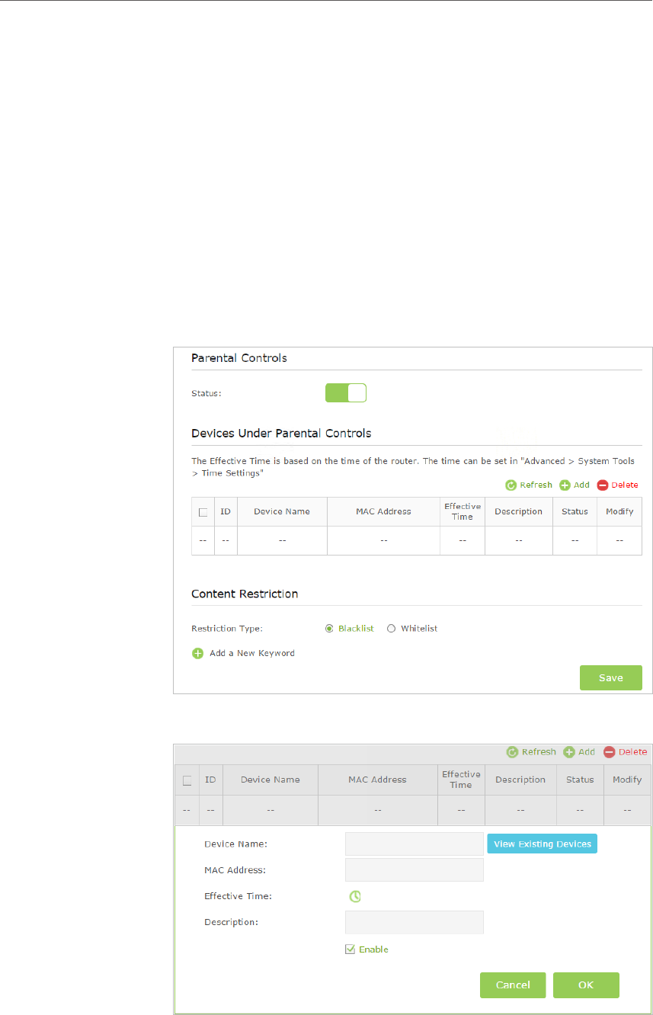Click the red Delete icon in lower panel
Viewport: 653px width, 1015px height.
coord(610,752)
